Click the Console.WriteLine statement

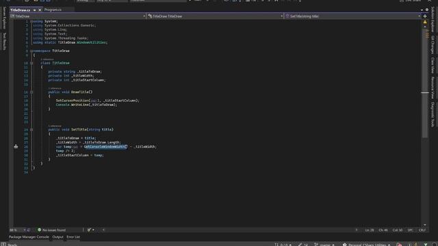coord(87,105)
